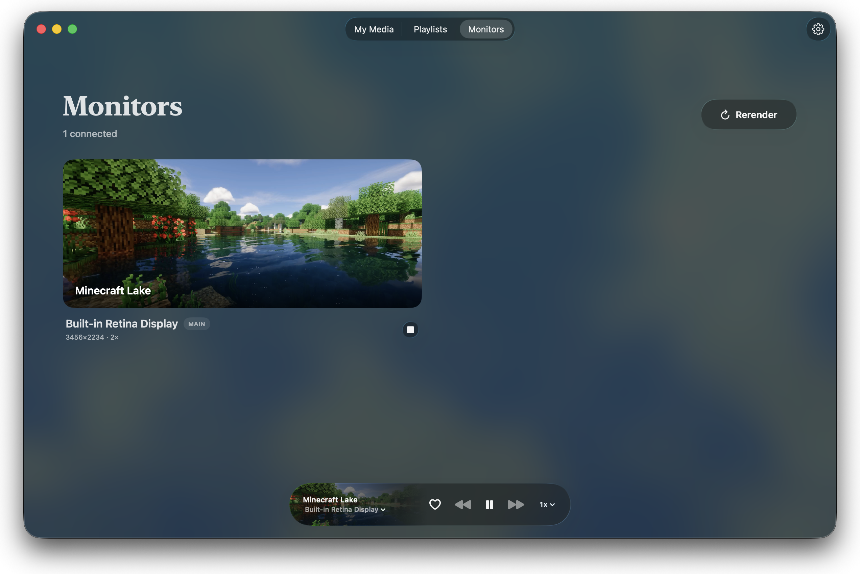Image resolution: width=860 pixels, height=574 pixels.
Task: Click the MAIN badge next to display name
Action: pos(196,324)
